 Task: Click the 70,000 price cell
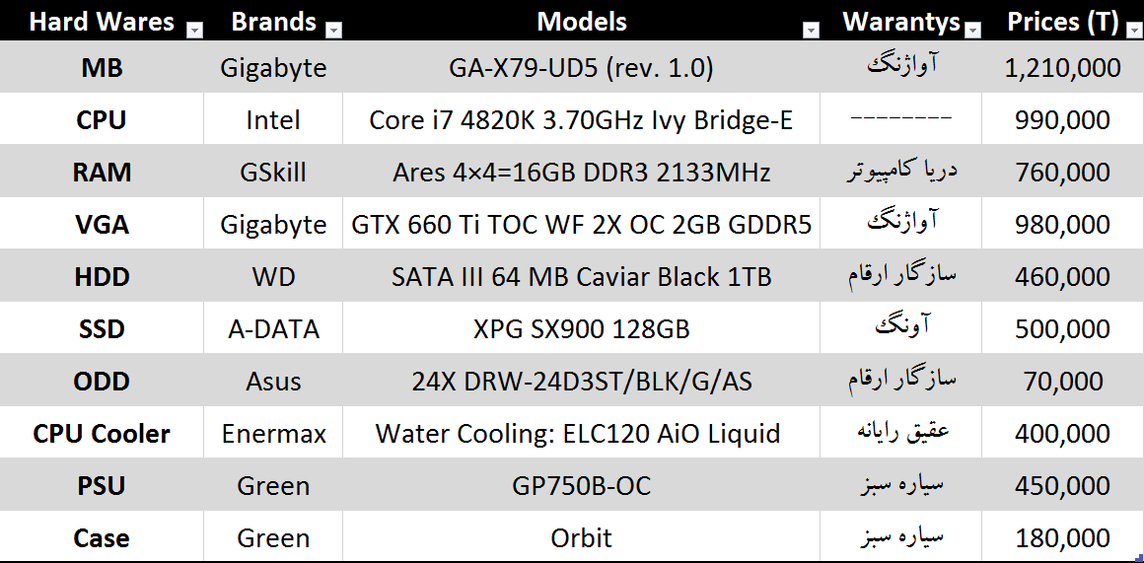click(1062, 382)
